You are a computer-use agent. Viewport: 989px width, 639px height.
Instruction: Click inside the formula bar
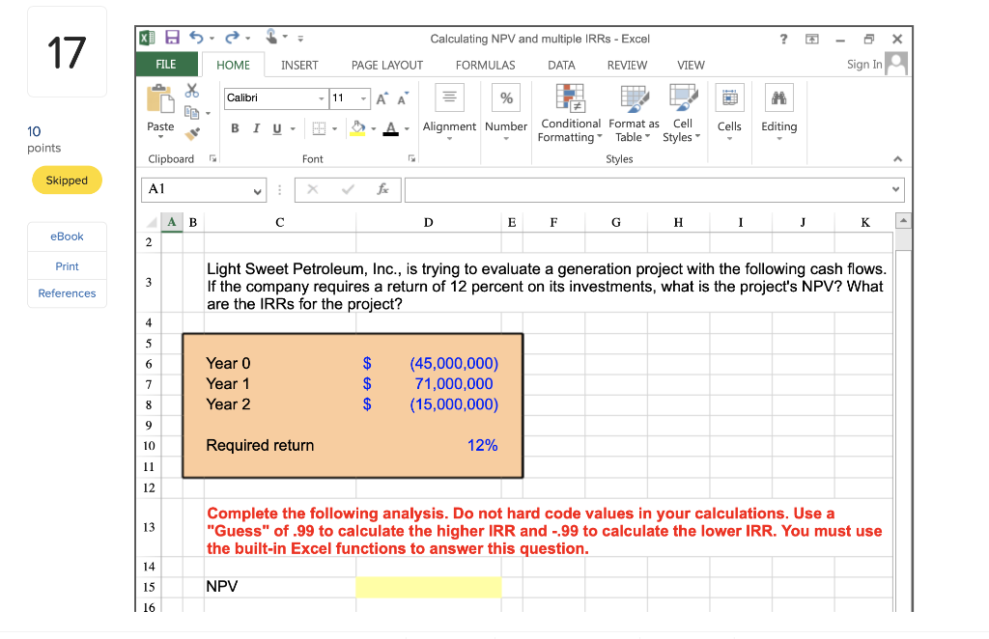pos(628,189)
